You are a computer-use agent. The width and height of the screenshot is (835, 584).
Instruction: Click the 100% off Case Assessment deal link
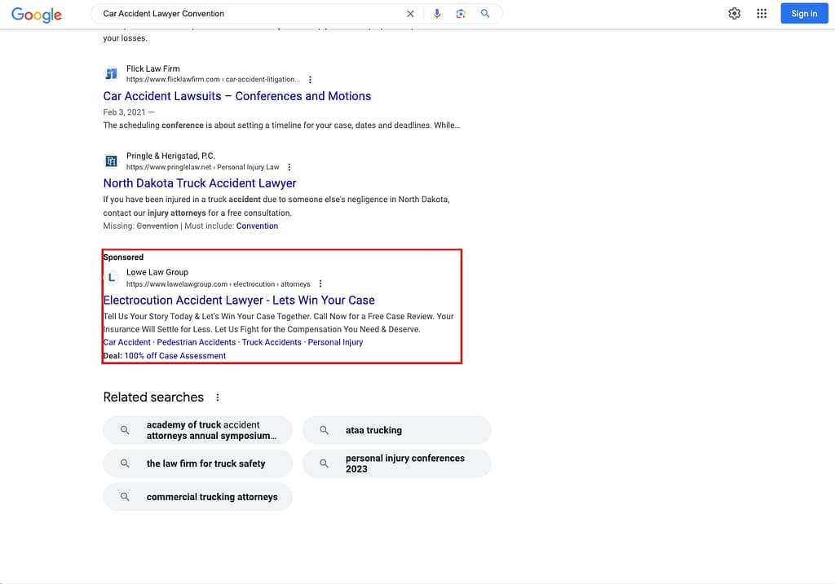coord(175,356)
